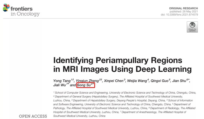
Task: Click affiliation 'School of Computer Science and Engineering'
Action: click(81, 93)
